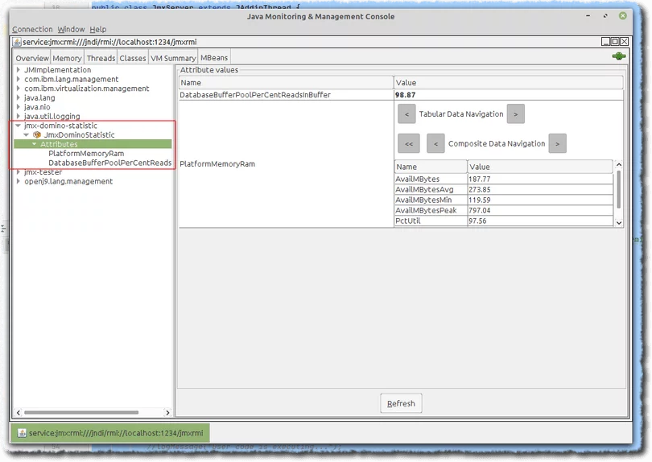Click the internal frame icon beside service URL
Image resolution: width=652 pixels, height=462 pixels.
[x=17, y=42]
